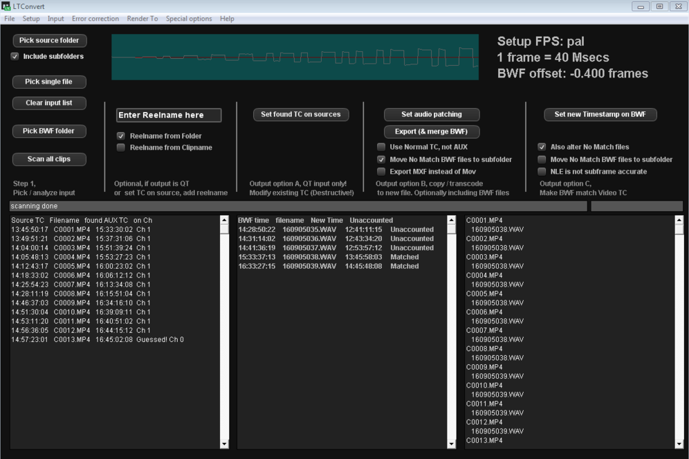The height and width of the screenshot is (459, 689).
Task: Check Use Normal TC, not AUX
Action: point(381,147)
